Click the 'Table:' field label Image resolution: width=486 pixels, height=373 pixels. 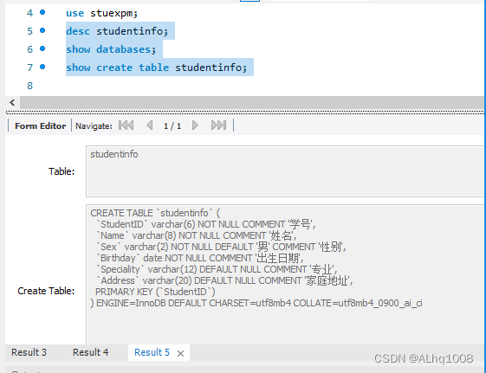pos(62,171)
